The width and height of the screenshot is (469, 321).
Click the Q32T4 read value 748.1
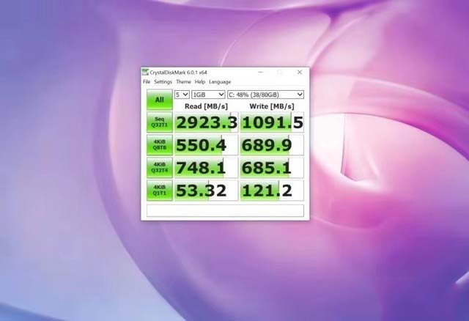tap(206, 168)
